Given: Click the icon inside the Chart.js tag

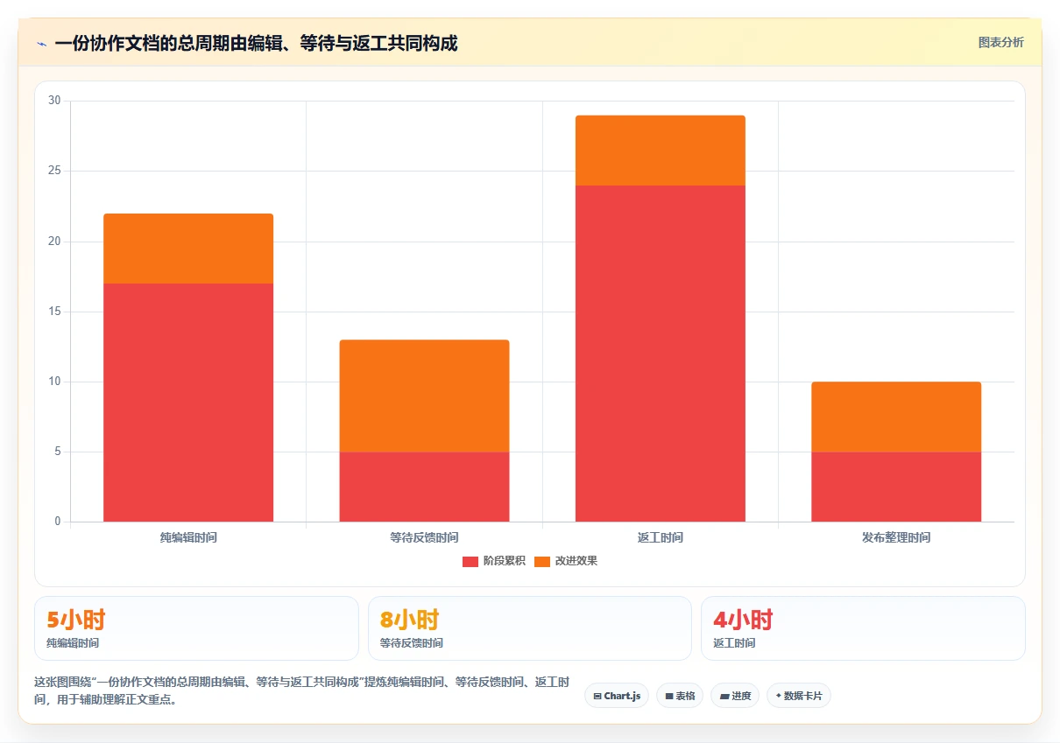Looking at the screenshot, I should tap(597, 697).
